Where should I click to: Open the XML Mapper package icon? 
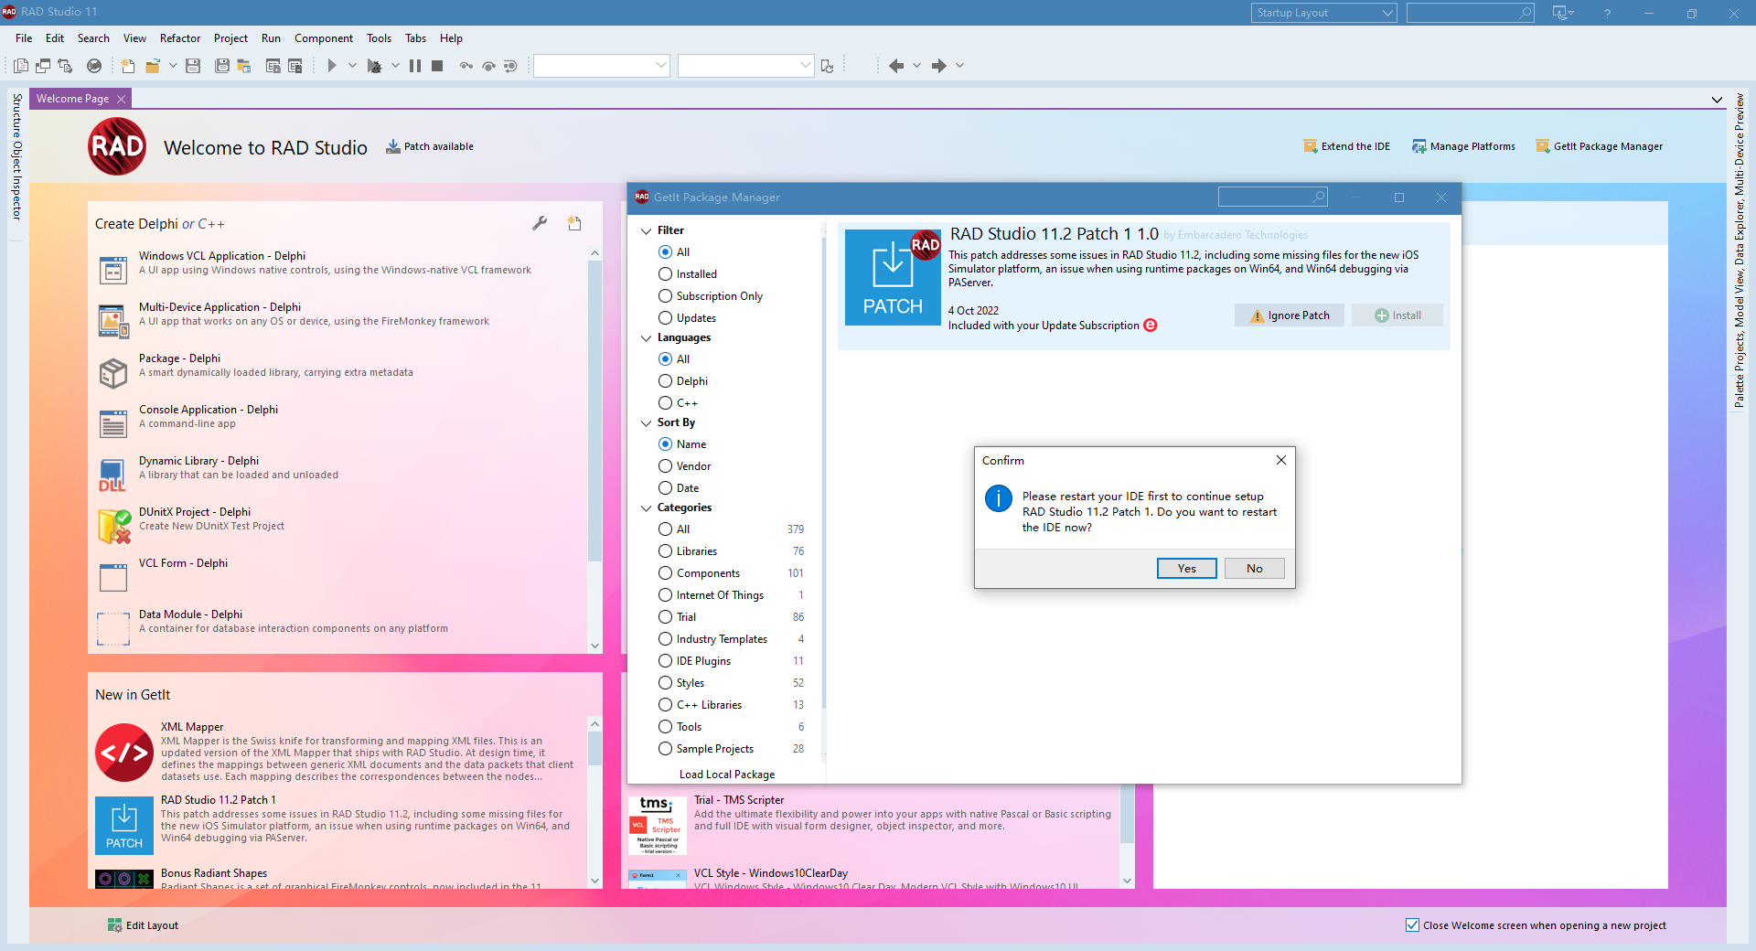[x=123, y=753]
